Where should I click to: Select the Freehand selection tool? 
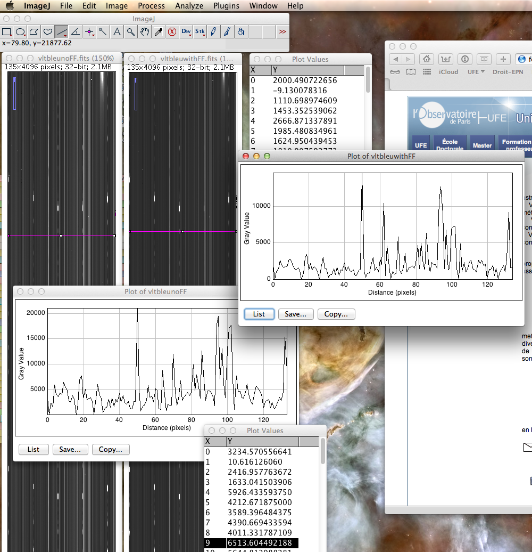[x=48, y=31]
